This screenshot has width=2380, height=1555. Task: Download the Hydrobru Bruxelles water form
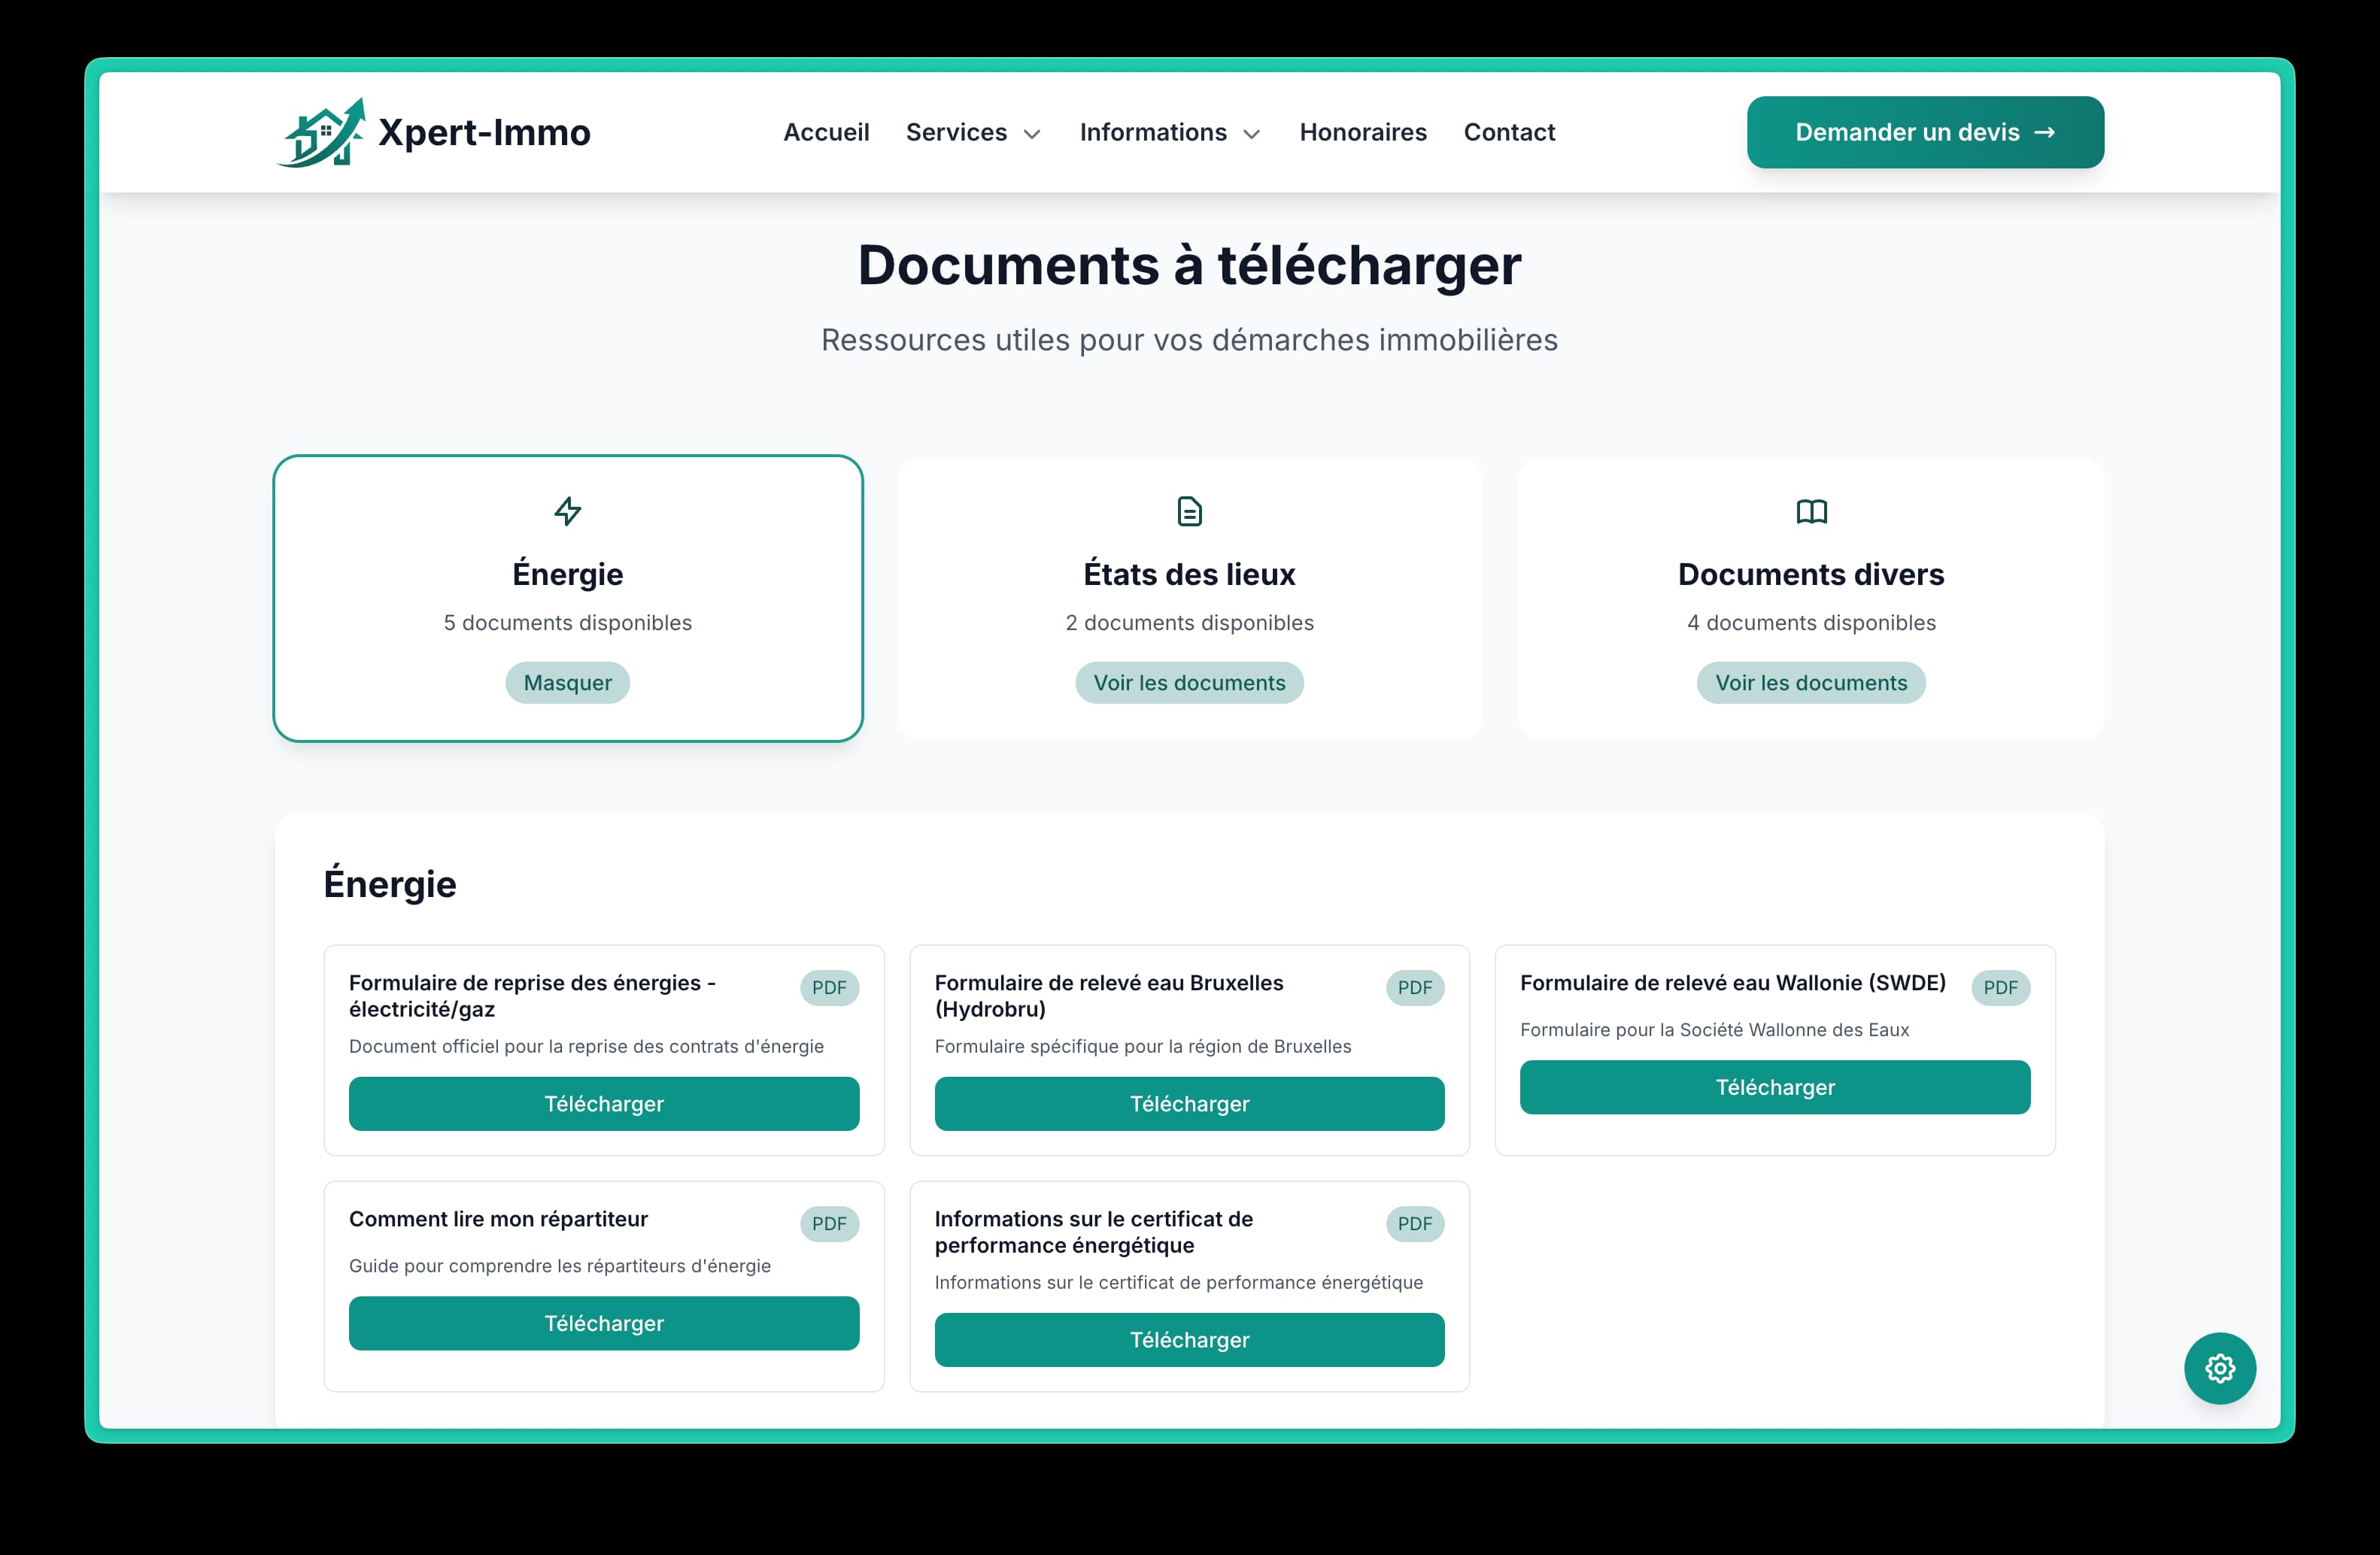coord(1189,1103)
